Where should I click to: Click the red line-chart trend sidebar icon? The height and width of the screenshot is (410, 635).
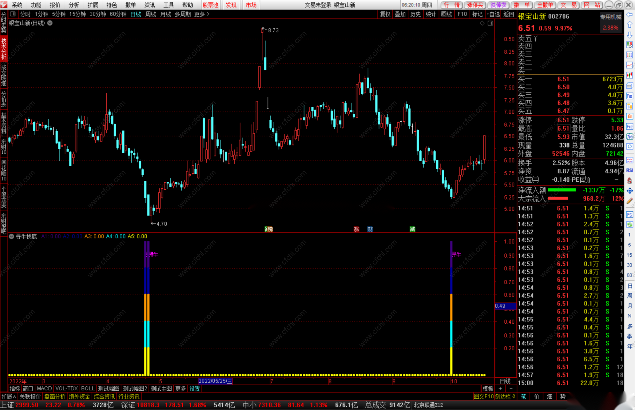coord(630,65)
